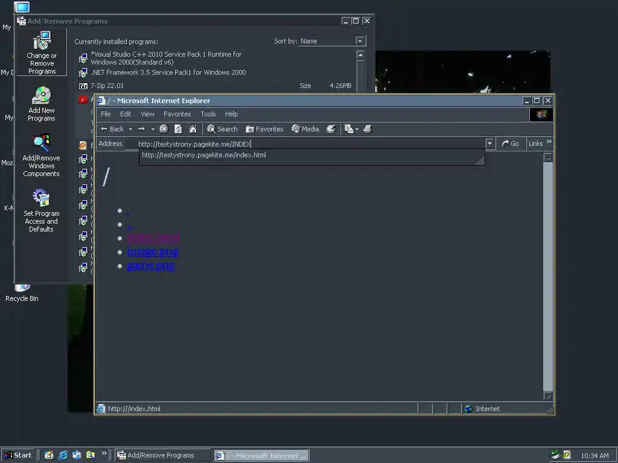Viewport: 618px width, 463px height.
Task: Click the Internet zone status indicator
Action: 482,409
